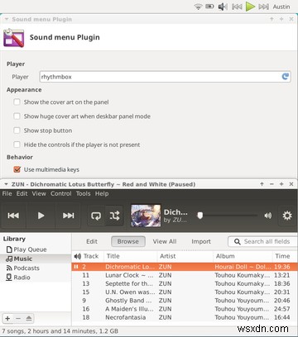Enable Show huge cover art when deskbar
This screenshot has width=298, height=337.
pyautogui.click(x=17, y=116)
